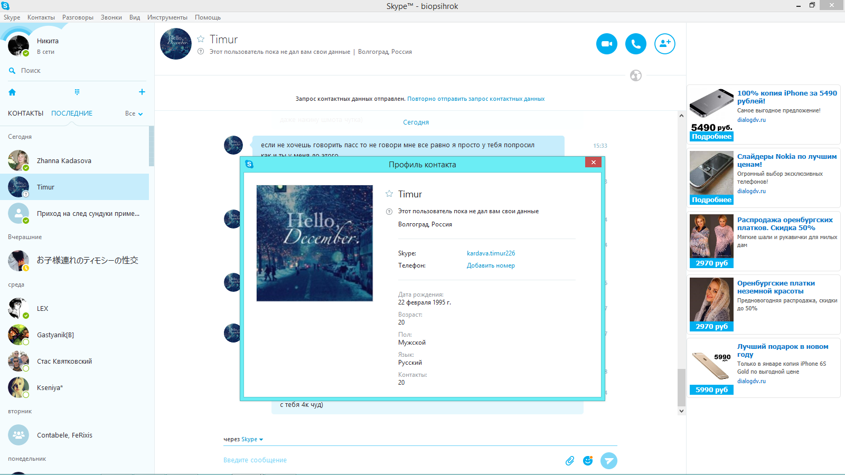Click 'Распродажа оренбургских платков' ad title
The width and height of the screenshot is (845, 475).
[785, 224]
